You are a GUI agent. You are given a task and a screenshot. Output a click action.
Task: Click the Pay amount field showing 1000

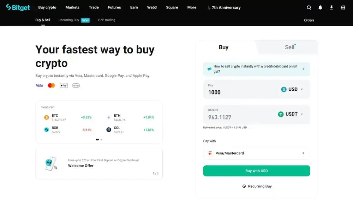tap(240, 90)
